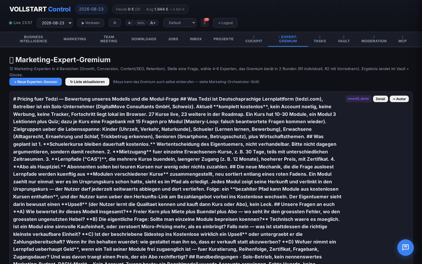Switch to Moderation tab
The height and width of the screenshot is (264, 422).
click(x=374, y=39)
